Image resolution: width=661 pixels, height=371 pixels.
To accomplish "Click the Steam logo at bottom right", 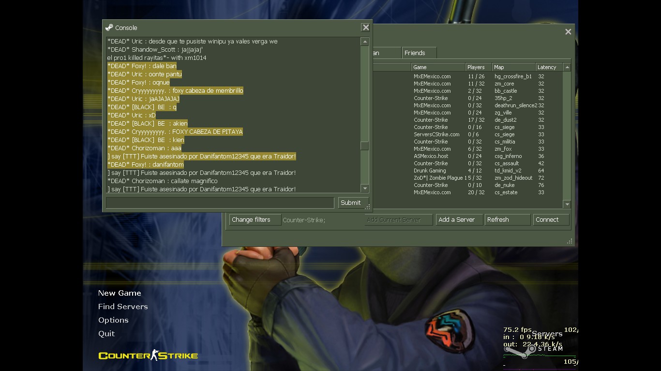I will tap(533, 349).
